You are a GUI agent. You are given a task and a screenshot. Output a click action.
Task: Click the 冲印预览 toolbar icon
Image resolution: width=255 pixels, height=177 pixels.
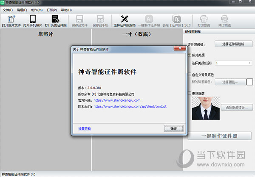[225, 19]
